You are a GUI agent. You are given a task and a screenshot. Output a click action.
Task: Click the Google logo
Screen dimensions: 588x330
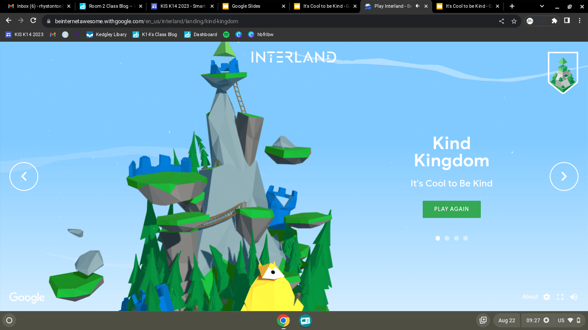[x=27, y=297]
